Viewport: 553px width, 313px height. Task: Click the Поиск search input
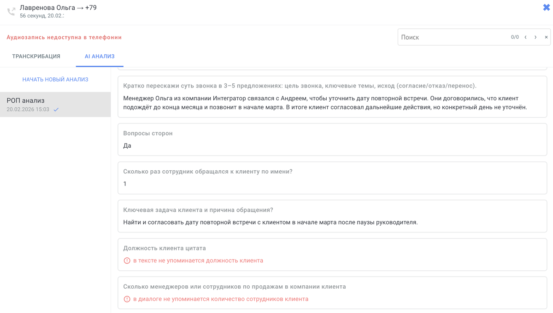tap(442, 37)
